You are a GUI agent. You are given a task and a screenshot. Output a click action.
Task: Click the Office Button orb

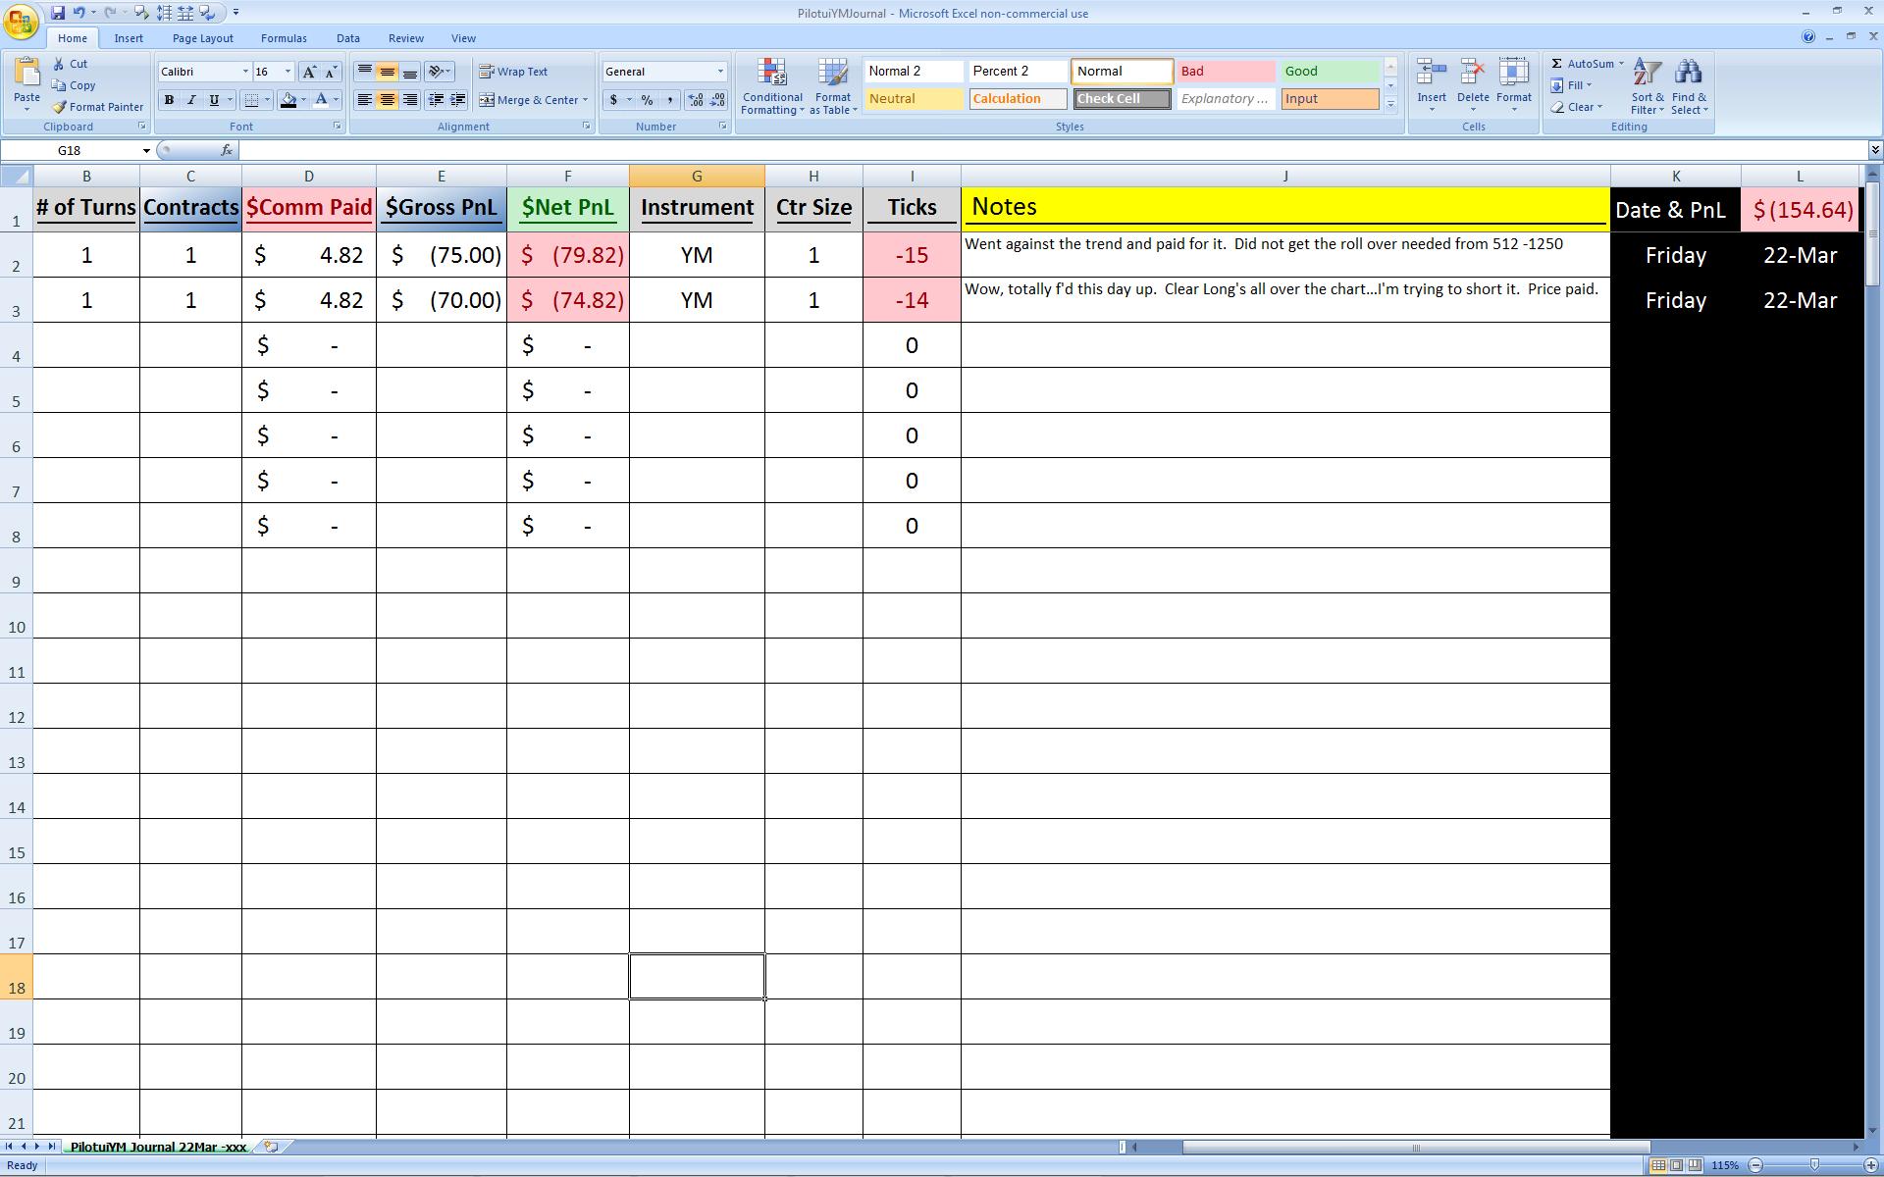(21, 20)
